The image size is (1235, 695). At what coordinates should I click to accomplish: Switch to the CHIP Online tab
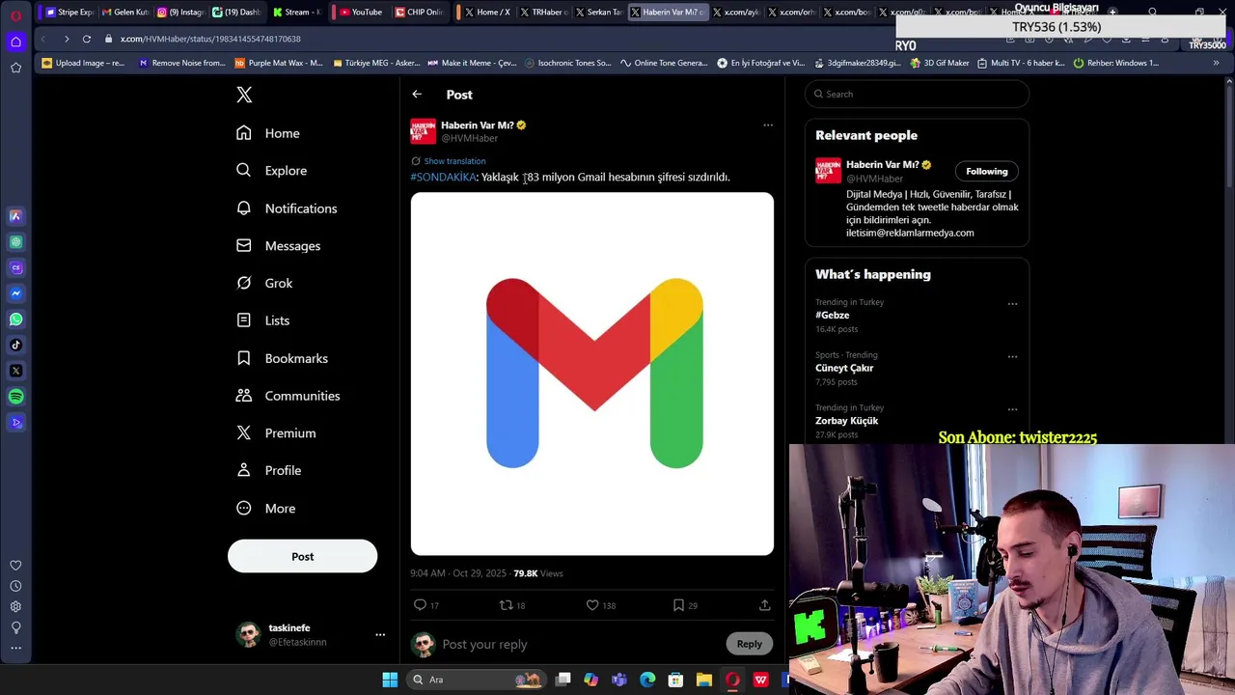419,13
